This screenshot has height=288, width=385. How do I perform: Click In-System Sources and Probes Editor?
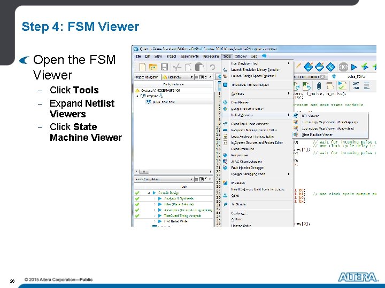coord(257,142)
